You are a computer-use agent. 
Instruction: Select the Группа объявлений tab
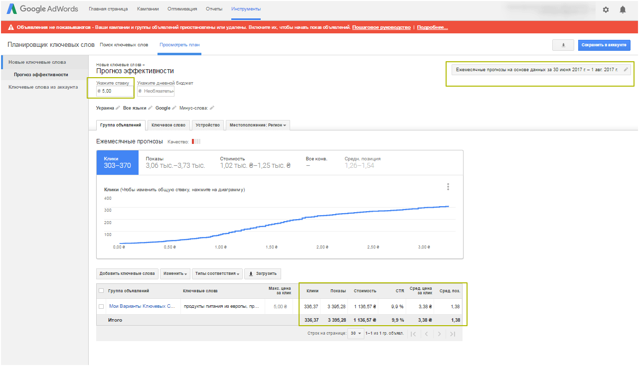click(x=121, y=125)
